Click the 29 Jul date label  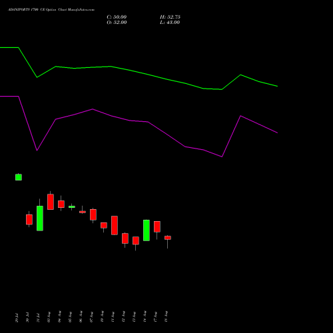(x=17, y=318)
